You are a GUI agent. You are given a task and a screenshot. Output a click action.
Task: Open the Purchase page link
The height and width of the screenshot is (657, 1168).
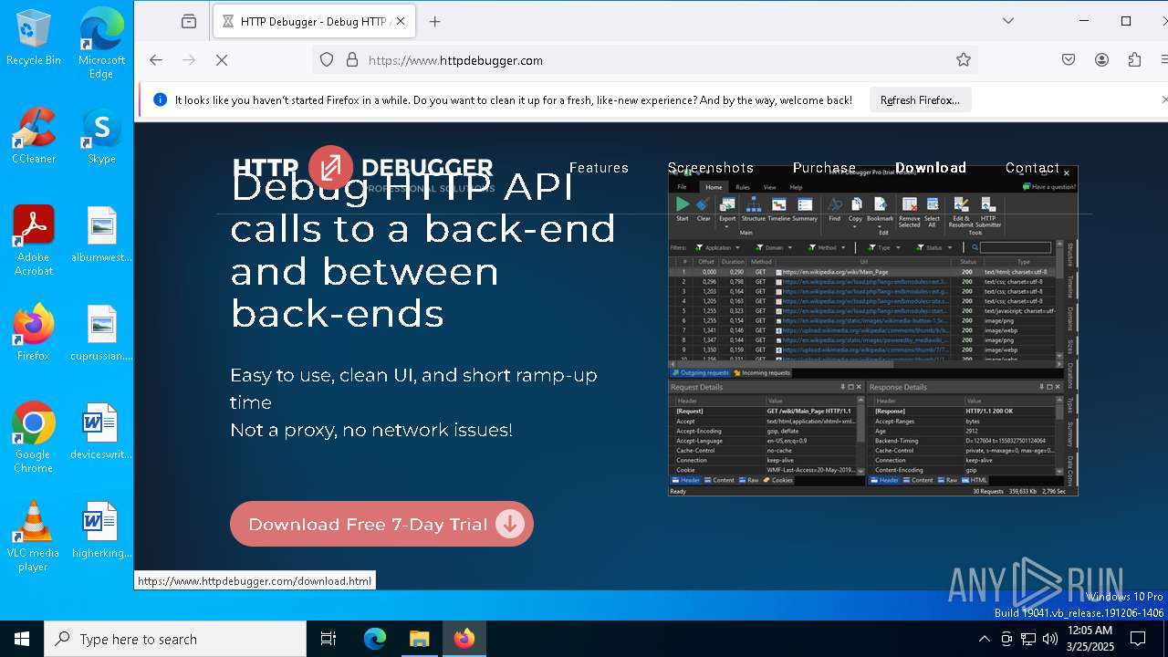click(824, 168)
